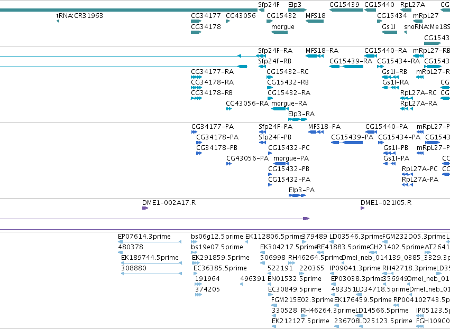450x329 pixels.
Task: Click the morgue-RA transcript label
Action: 289,104
